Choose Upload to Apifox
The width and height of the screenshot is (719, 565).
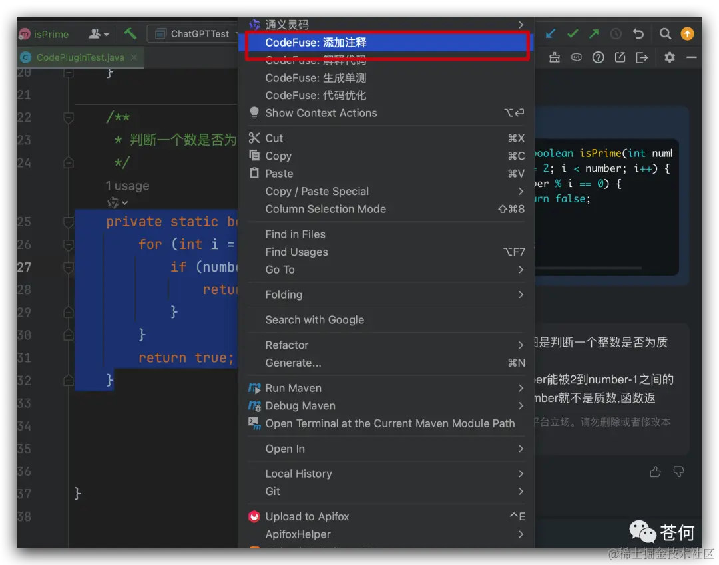pos(385,516)
